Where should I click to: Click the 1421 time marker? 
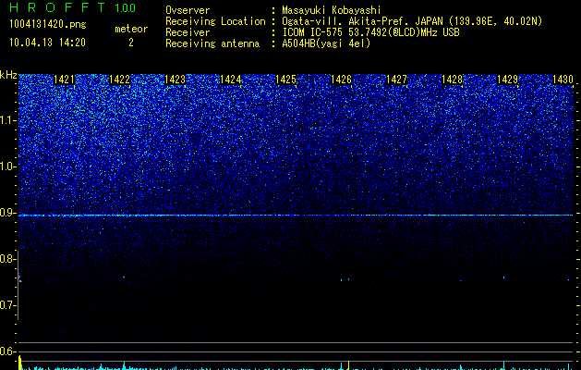[x=64, y=80]
